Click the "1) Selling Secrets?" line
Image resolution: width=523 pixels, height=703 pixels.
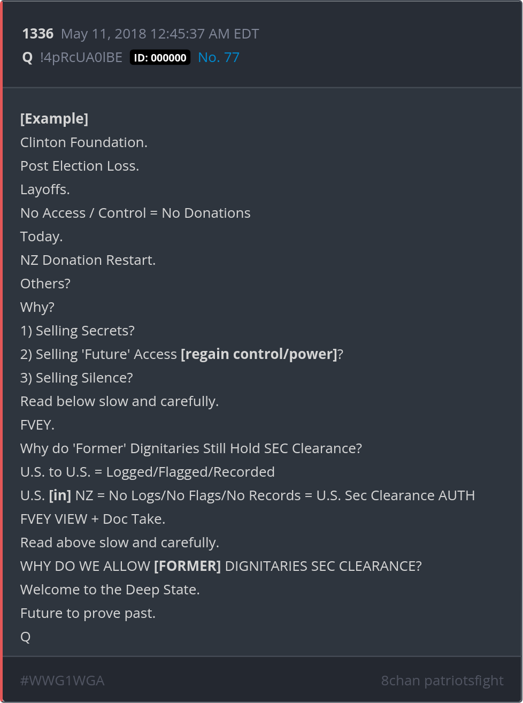[x=77, y=331]
